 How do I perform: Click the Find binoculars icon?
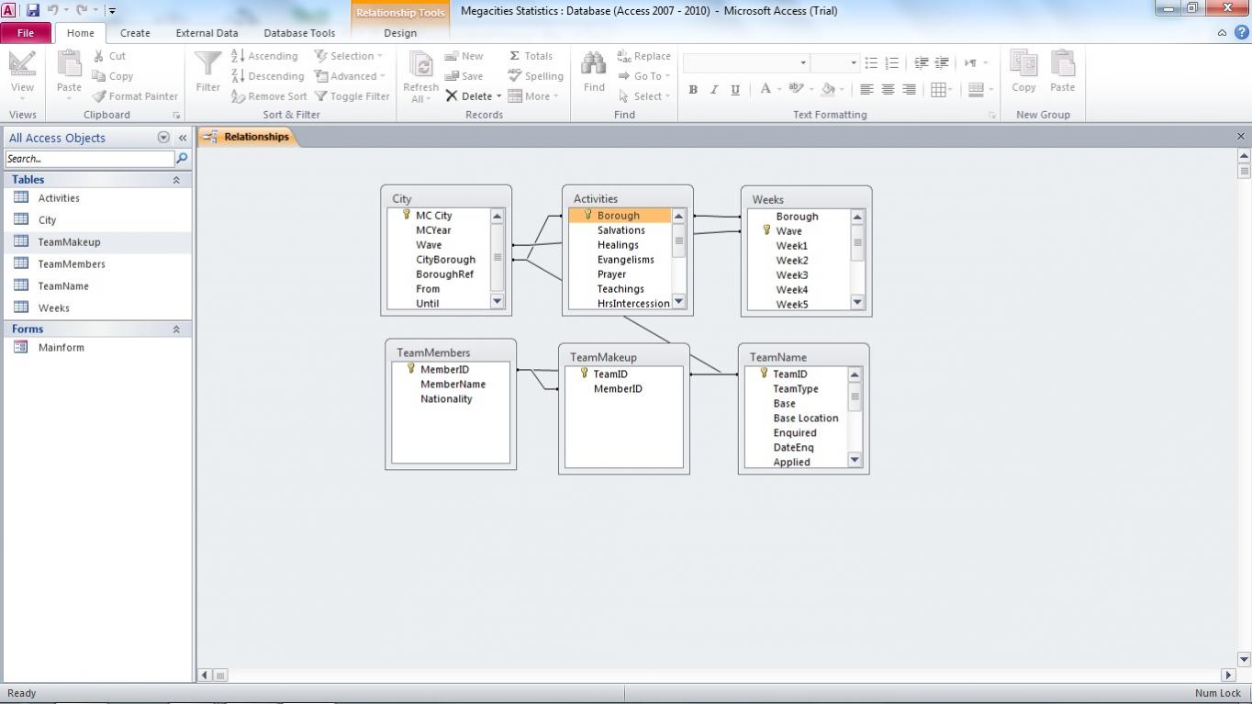[x=594, y=64]
